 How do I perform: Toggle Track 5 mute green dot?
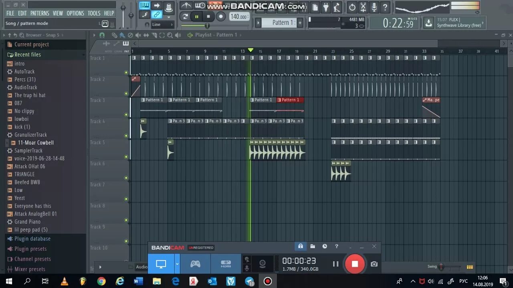tap(126, 157)
